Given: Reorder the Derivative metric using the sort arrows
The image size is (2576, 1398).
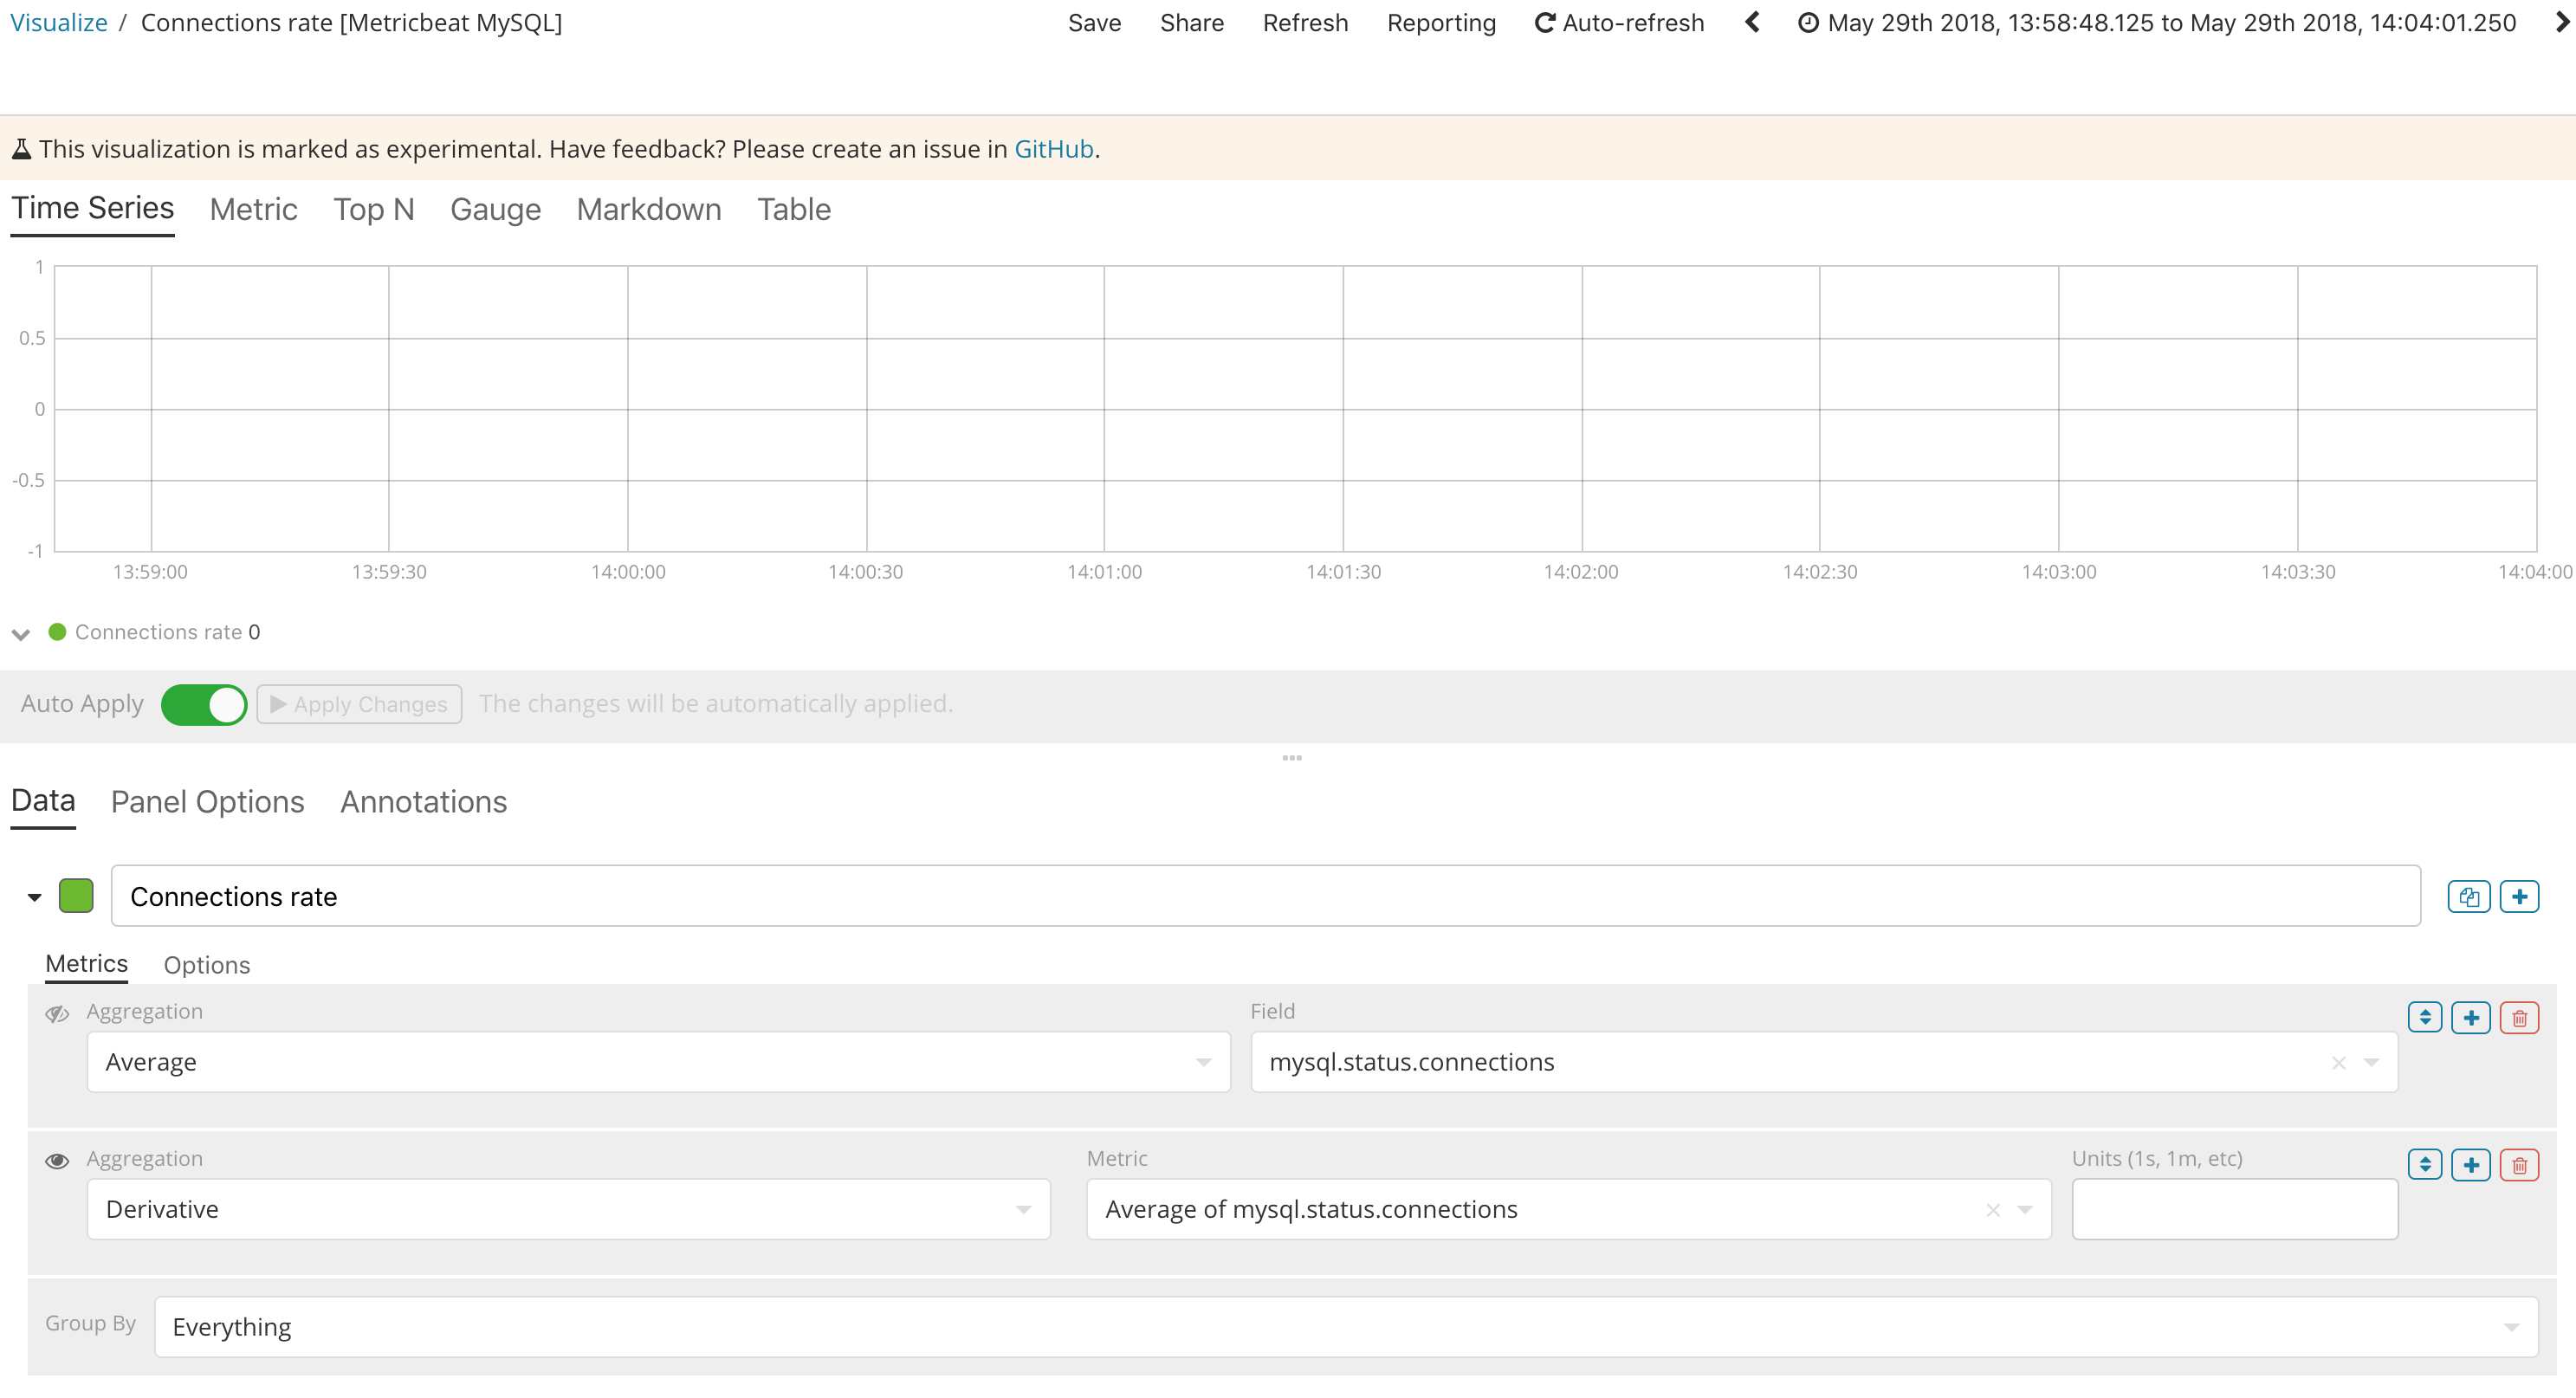Looking at the screenshot, I should (2424, 1164).
